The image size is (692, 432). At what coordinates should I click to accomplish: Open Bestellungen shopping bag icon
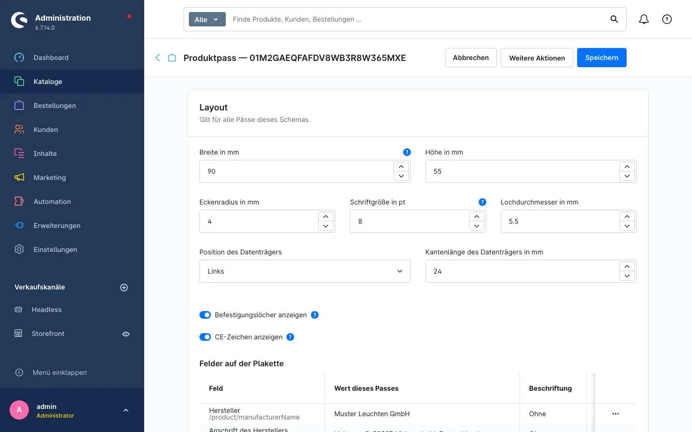pos(19,106)
